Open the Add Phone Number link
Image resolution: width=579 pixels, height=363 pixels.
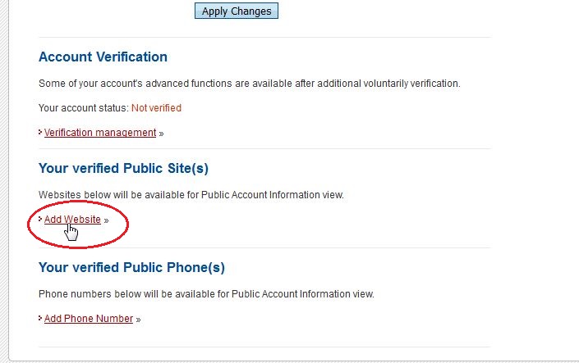[x=89, y=319]
